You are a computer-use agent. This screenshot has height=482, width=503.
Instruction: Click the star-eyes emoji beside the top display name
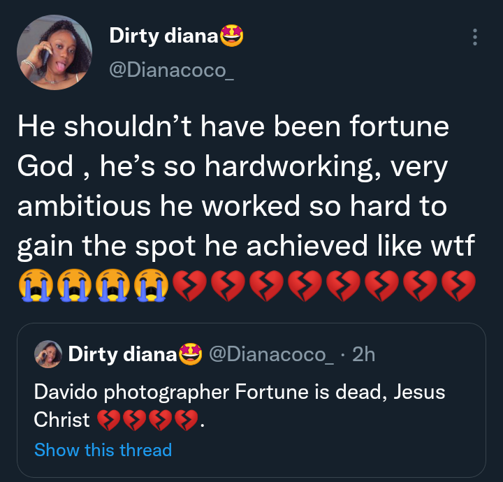[x=232, y=36]
